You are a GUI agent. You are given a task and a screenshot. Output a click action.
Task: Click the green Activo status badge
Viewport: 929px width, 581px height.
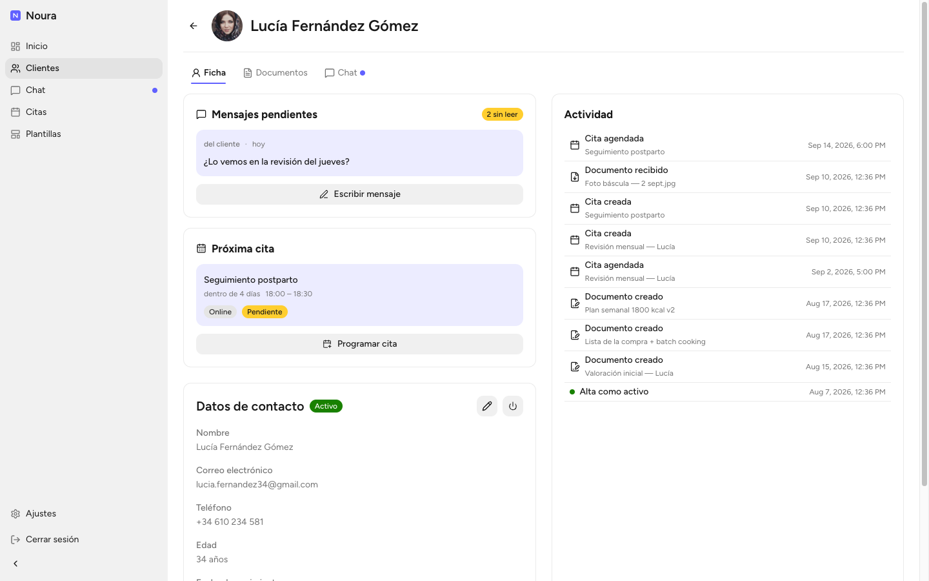point(326,406)
